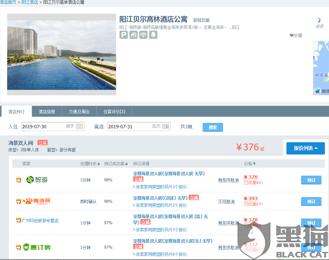Open 至尊海景双人房[乐] 无早 details link
Screen dimensions: 329x260
pos(173,241)
